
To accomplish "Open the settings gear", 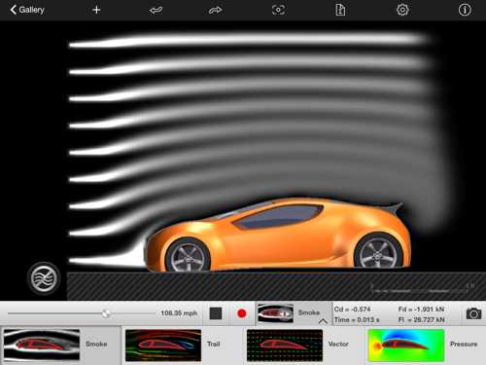I will [402, 10].
